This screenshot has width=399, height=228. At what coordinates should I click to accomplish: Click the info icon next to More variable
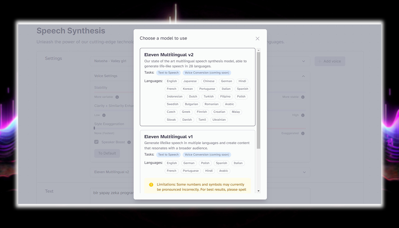point(117,97)
